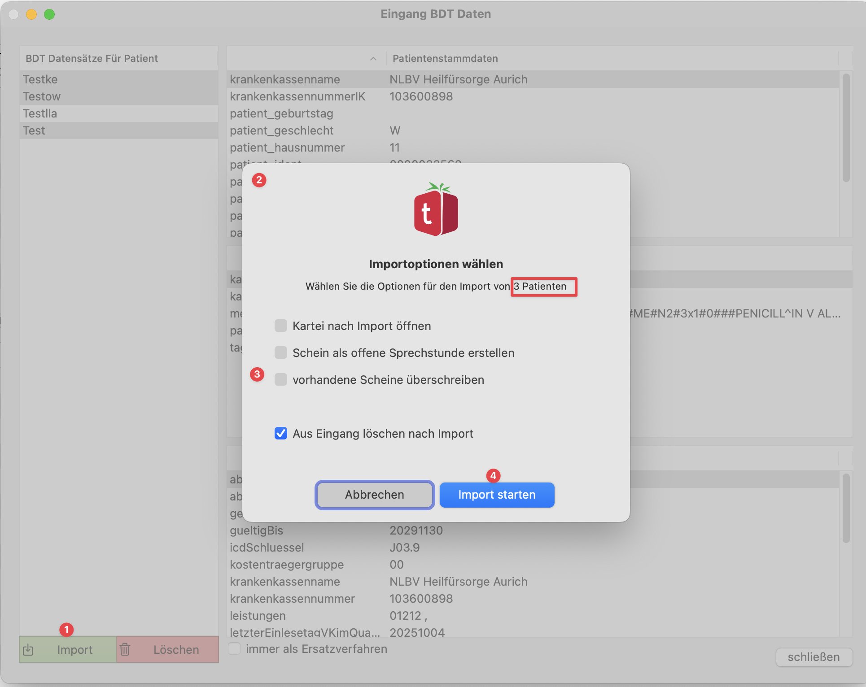Click the trash can Löschen icon

(125, 649)
